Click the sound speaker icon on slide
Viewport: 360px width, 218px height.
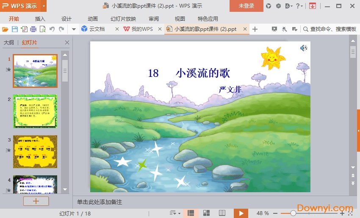[304, 48]
